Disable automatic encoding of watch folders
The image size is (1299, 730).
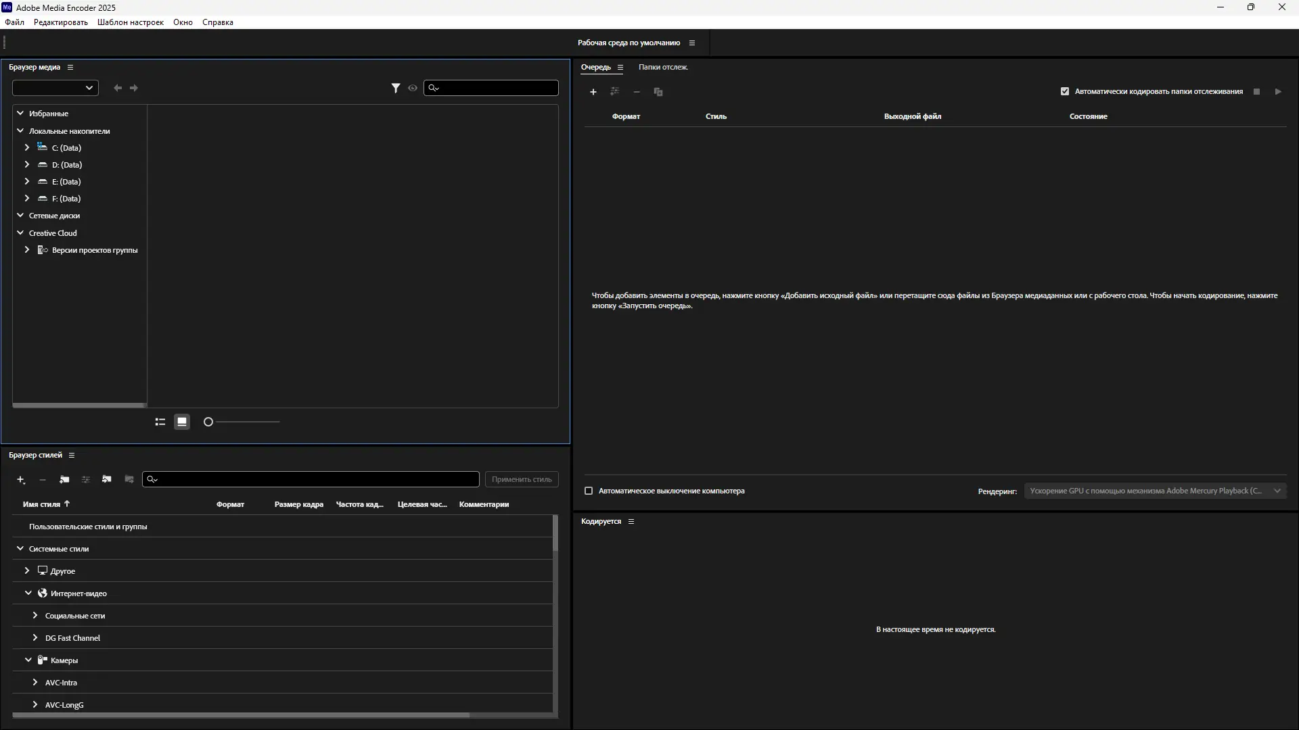pos(1064,91)
